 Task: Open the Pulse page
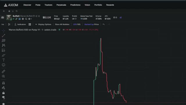point(38,5)
